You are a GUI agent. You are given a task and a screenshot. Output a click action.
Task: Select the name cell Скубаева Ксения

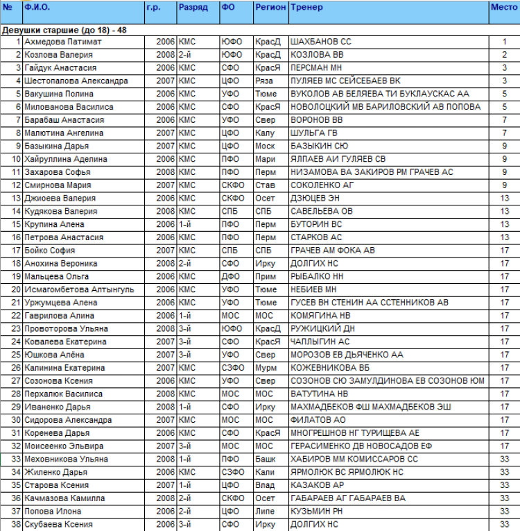click(x=58, y=524)
